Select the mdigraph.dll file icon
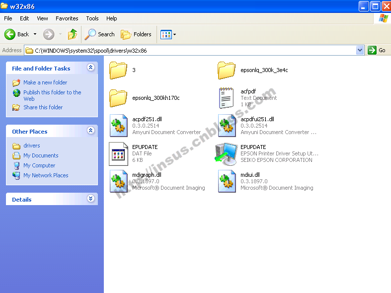This screenshot has height=293, width=391. [x=119, y=181]
